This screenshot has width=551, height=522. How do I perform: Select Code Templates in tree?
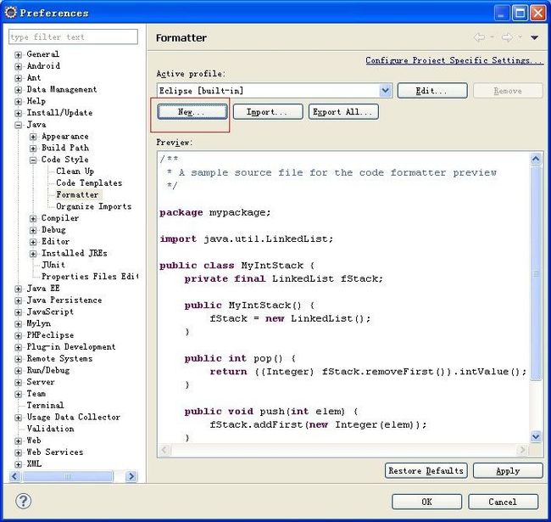(89, 182)
